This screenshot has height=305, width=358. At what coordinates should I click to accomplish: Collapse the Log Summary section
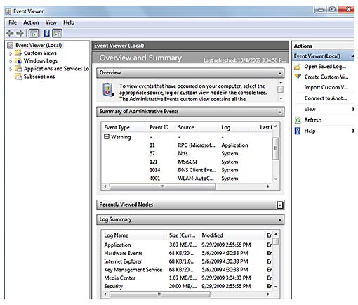(280, 220)
